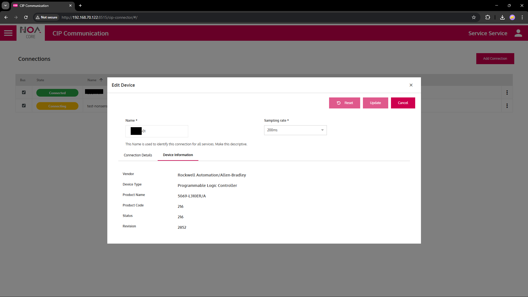Open options menu for the Connecting row
The height and width of the screenshot is (297, 528).
507,106
